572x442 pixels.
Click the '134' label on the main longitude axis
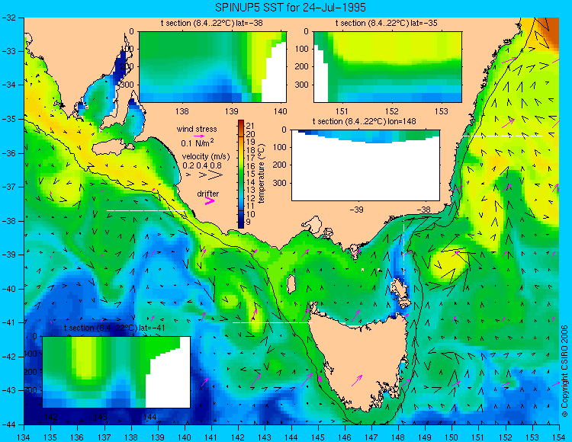24,437
